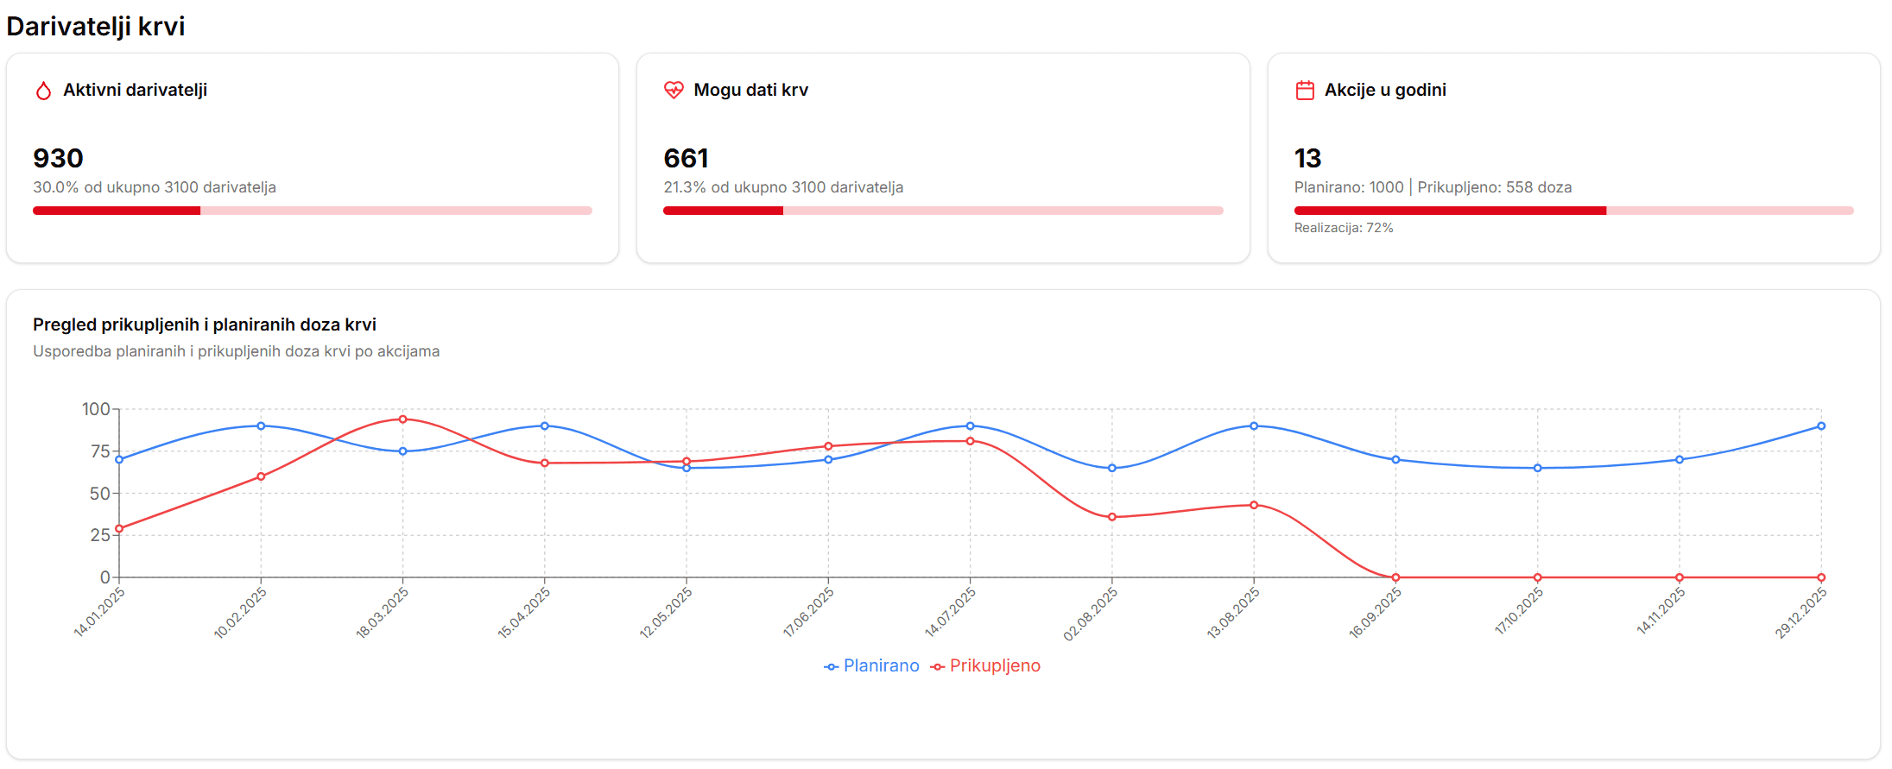
Task: Click the calendar icon beside Akcije u godini
Action: 1305,90
